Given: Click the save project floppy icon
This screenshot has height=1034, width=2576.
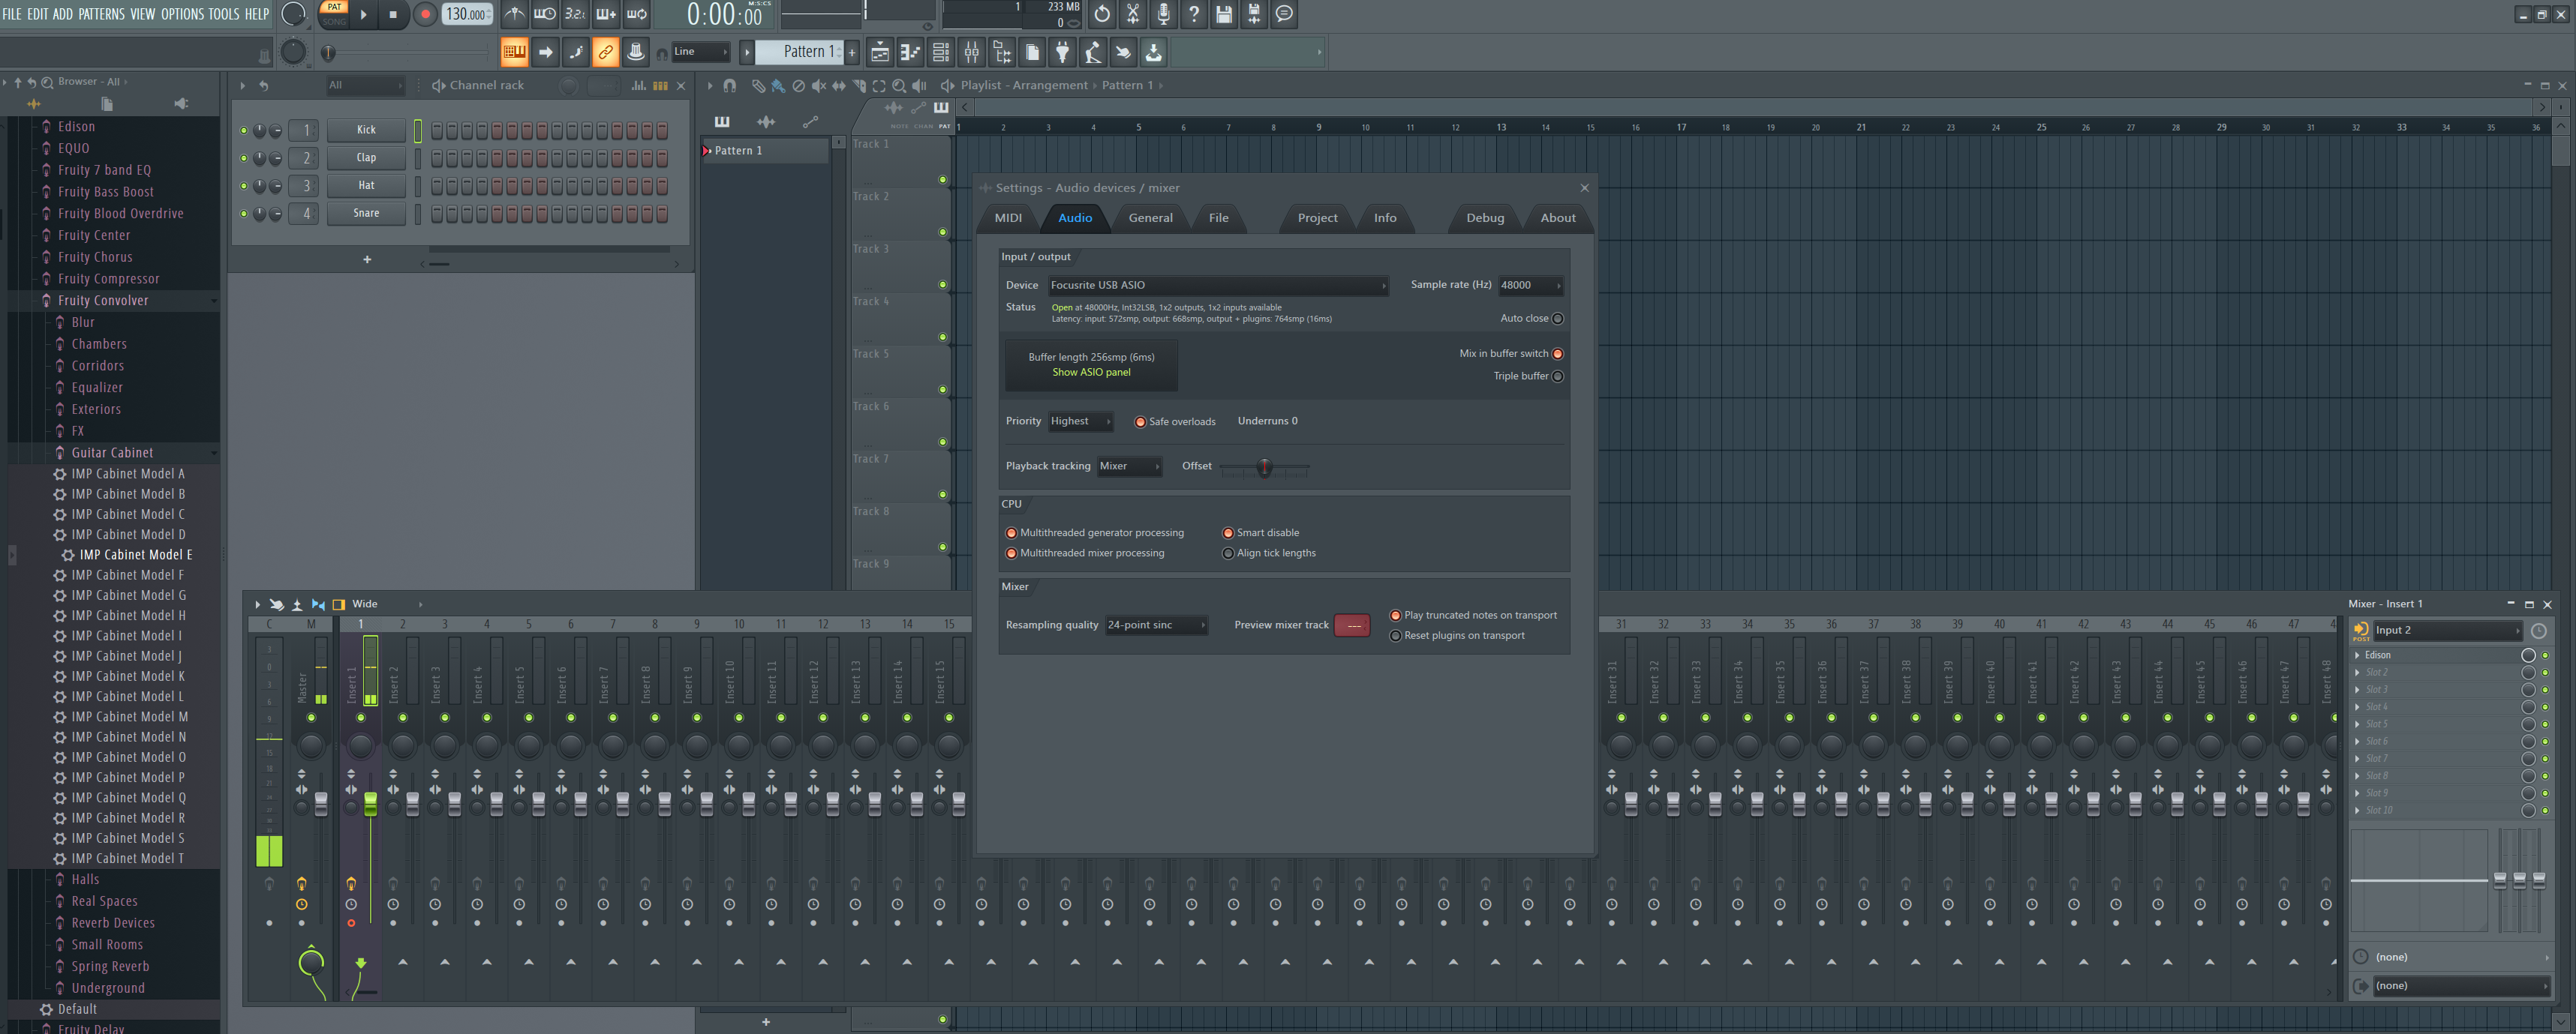Looking at the screenshot, I should pos(1223,14).
